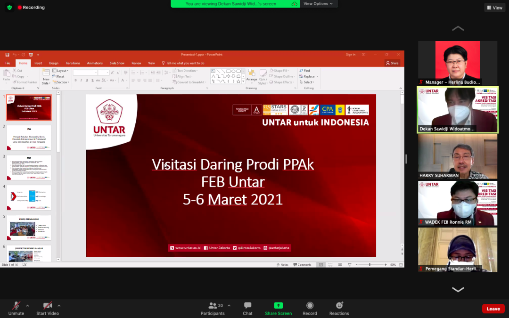Expand Zoom View Options menu
This screenshot has height=318, width=509.
click(x=318, y=4)
